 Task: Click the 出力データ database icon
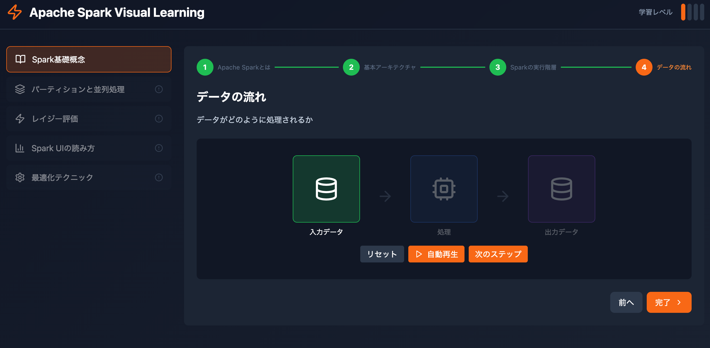pyautogui.click(x=561, y=189)
